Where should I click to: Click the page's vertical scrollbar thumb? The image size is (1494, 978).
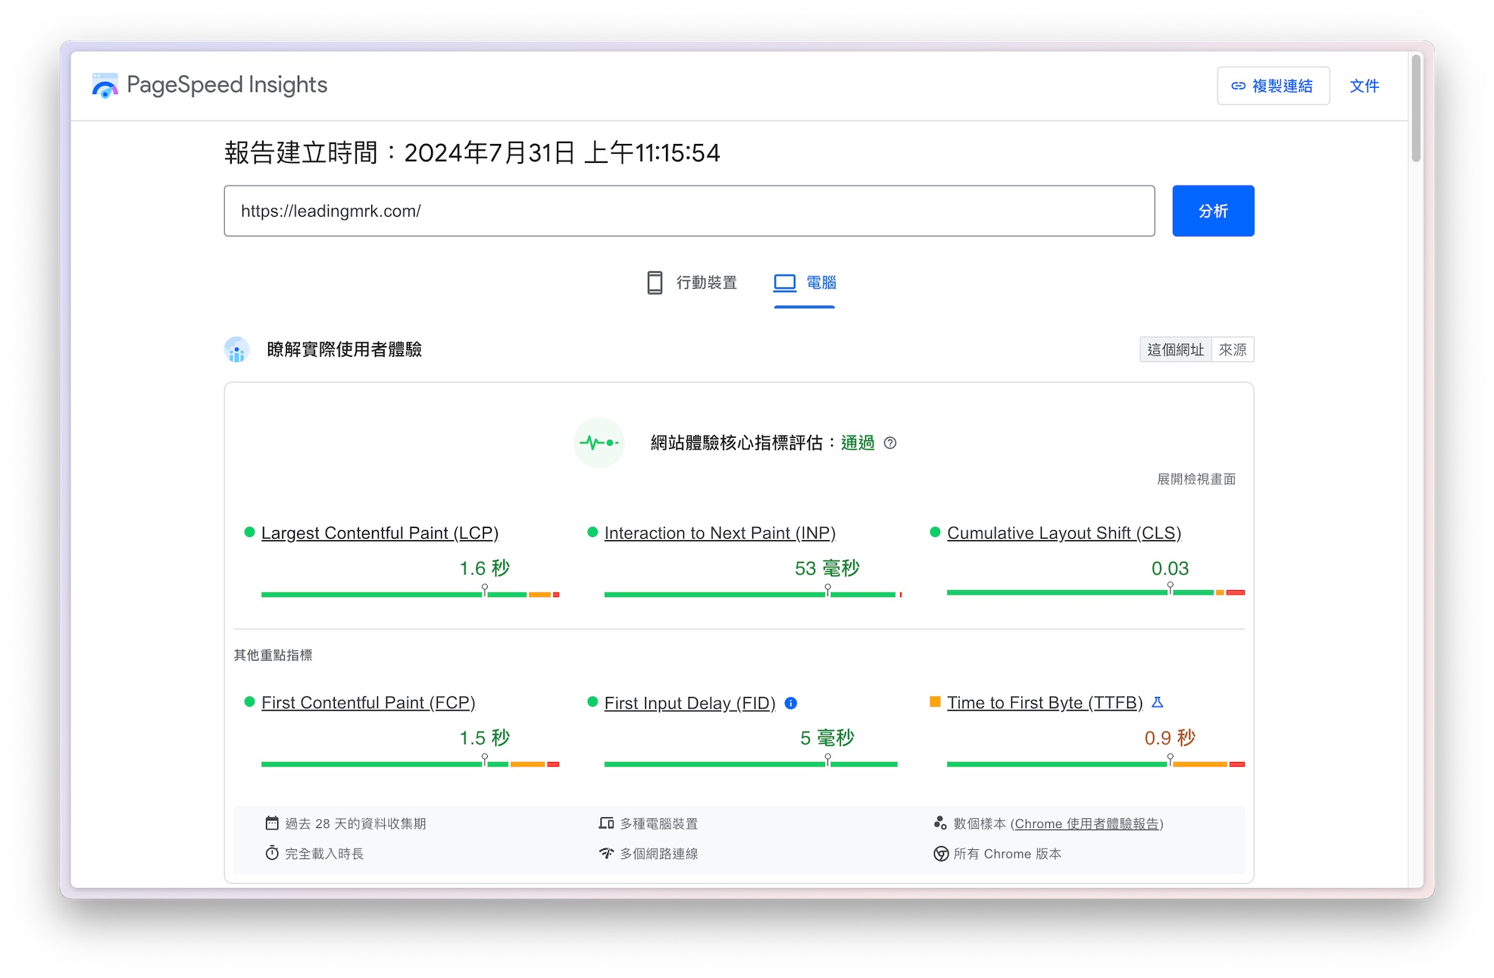click(1415, 108)
